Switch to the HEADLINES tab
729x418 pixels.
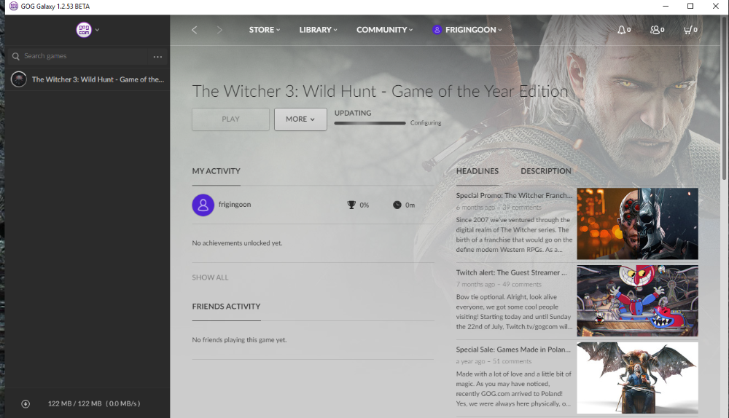[477, 171]
